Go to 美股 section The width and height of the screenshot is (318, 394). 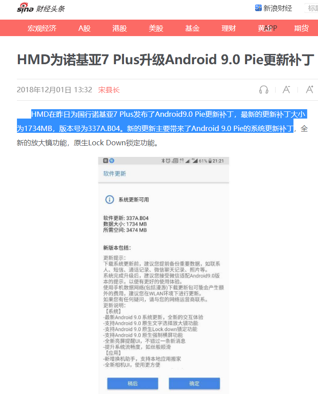tap(156, 28)
